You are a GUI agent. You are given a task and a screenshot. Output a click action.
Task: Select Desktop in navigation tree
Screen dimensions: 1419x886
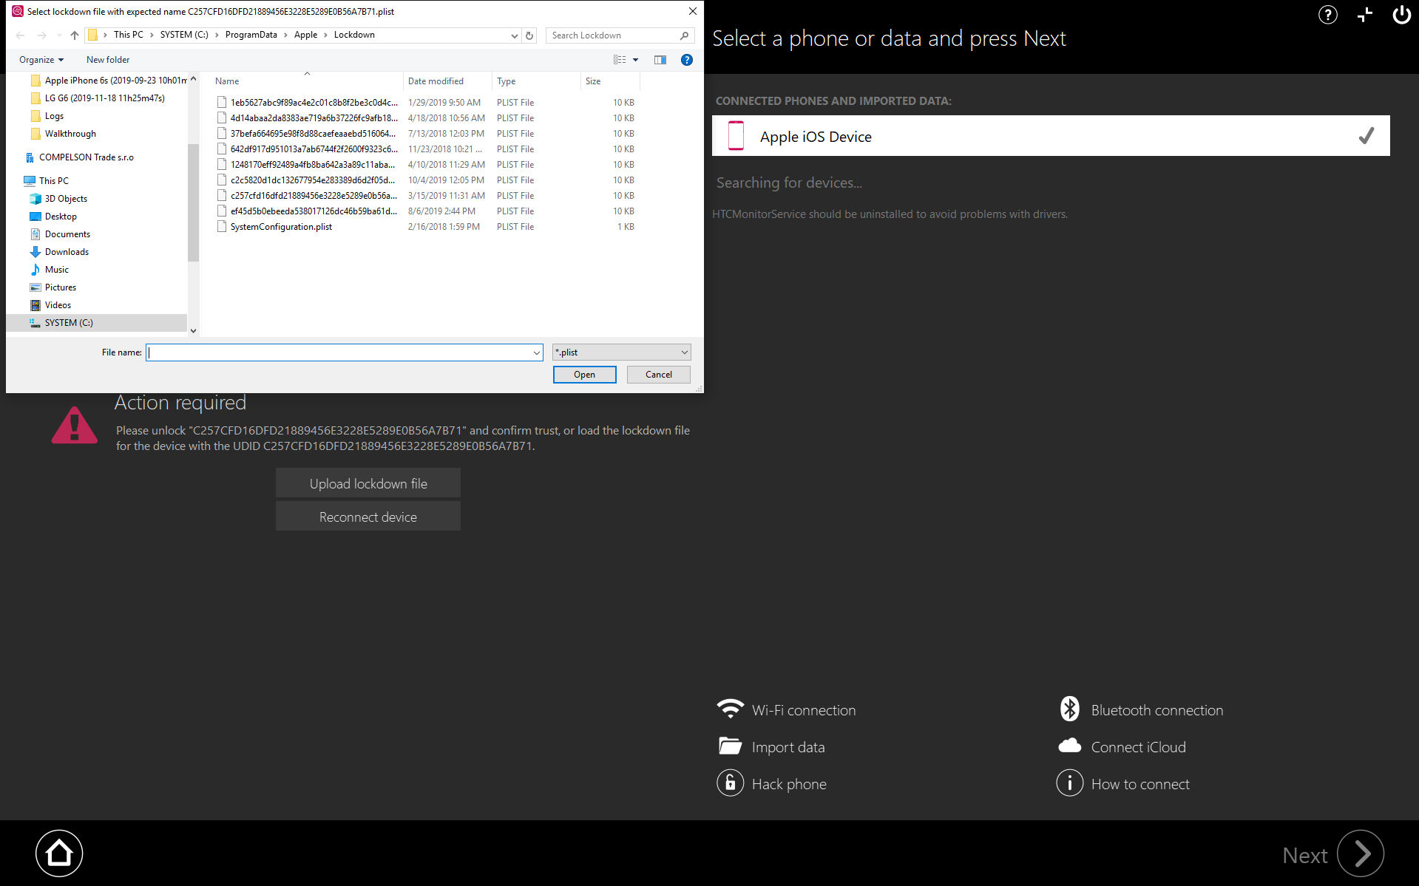(x=53, y=217)
